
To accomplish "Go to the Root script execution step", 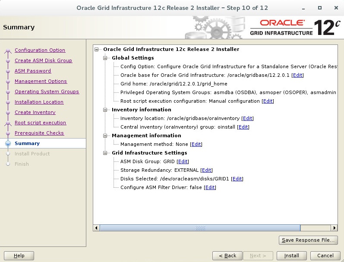I will [x=41, y=123].
